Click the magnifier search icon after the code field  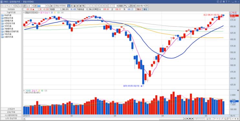point(49,6)
